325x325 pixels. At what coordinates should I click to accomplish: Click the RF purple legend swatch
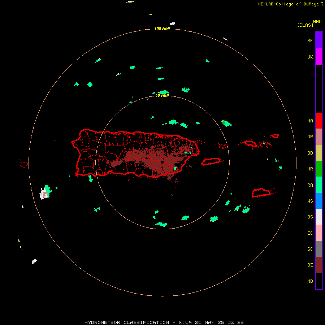[319, 40]
